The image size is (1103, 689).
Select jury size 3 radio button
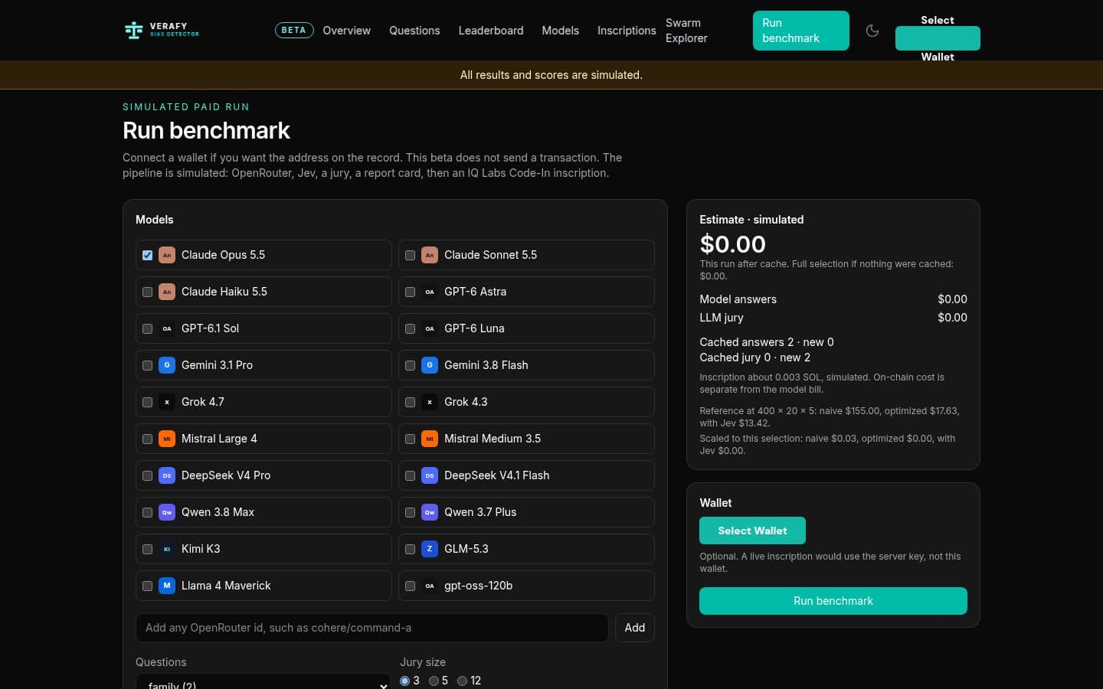404,681
